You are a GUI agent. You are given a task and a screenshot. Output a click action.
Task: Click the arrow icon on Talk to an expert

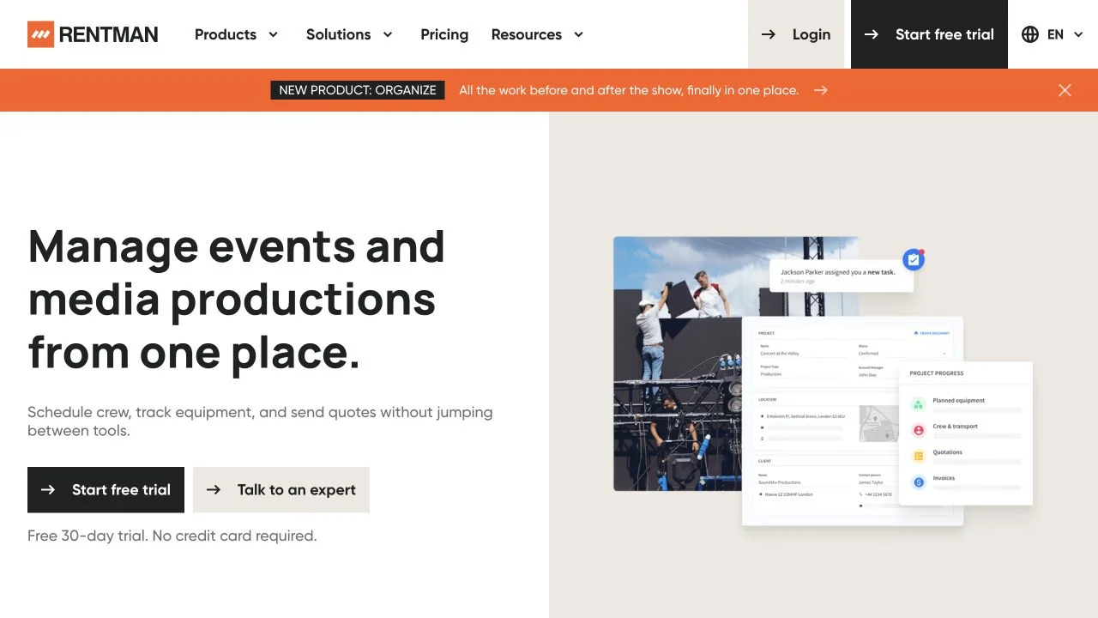(214, 489)
